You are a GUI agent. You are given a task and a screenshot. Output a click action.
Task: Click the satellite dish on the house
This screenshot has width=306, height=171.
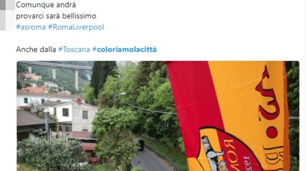coord(79,101)
